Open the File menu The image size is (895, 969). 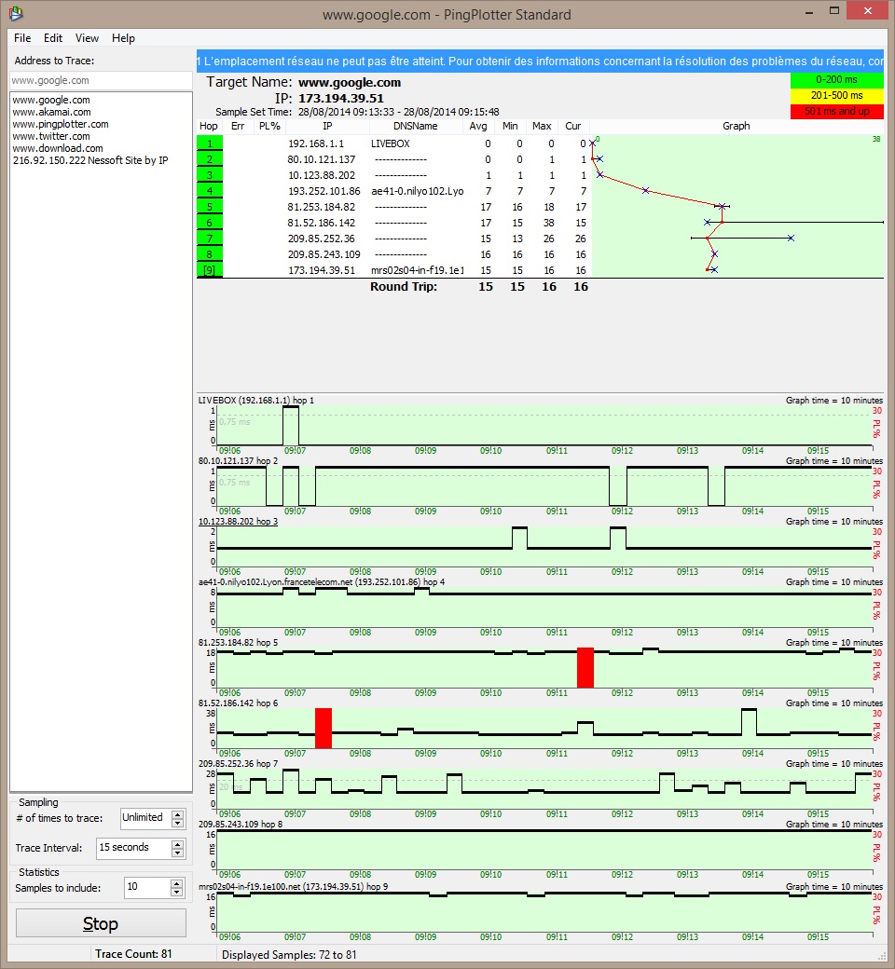tap(22, 37)
